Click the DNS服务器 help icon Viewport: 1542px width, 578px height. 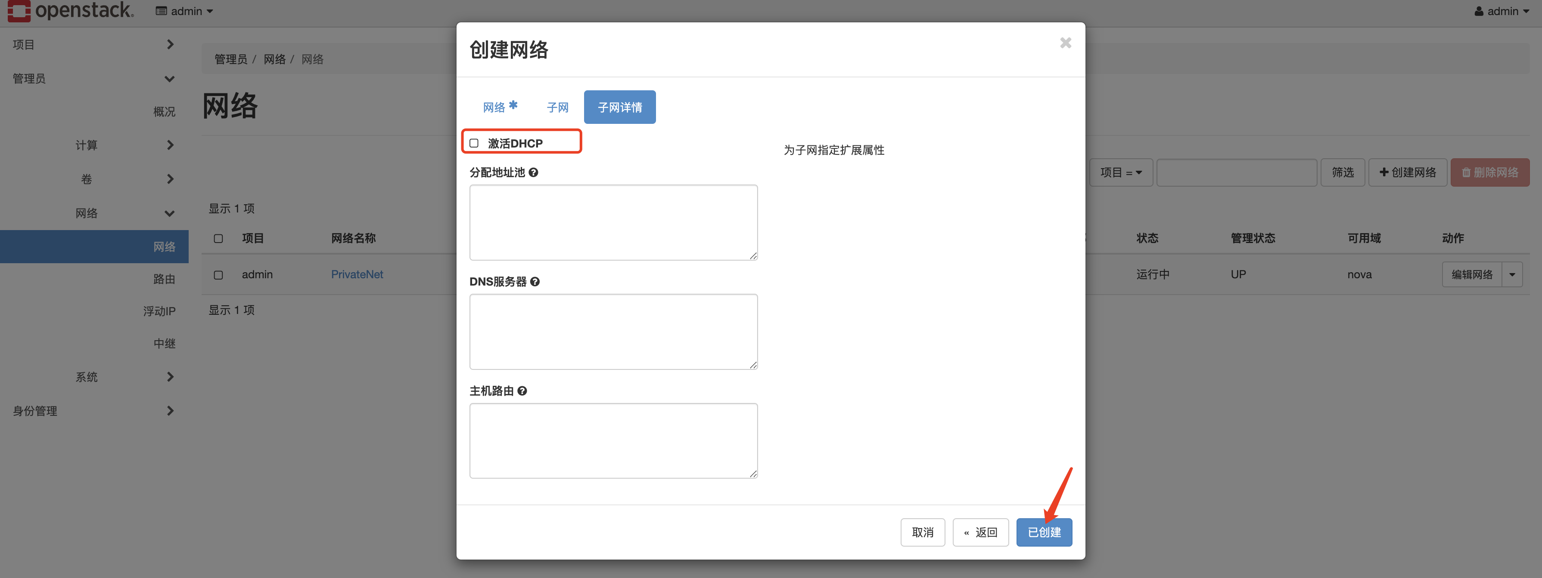[535, 281]
